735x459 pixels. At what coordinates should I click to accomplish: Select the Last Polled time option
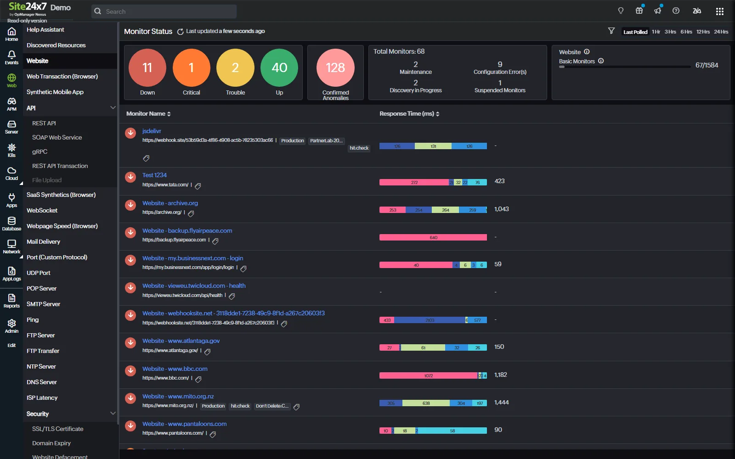(x=635, y=32)
